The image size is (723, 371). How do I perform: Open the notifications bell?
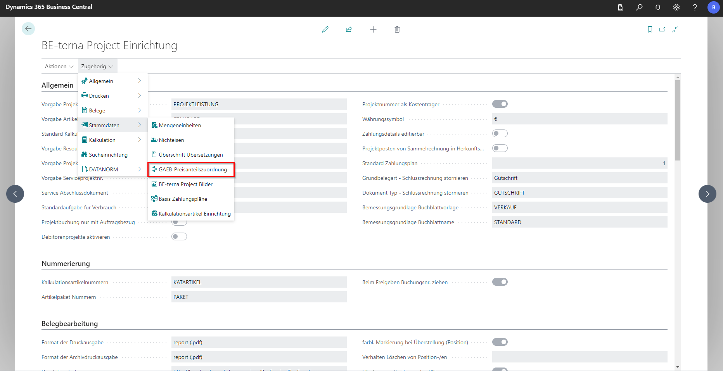pos(658,7)
